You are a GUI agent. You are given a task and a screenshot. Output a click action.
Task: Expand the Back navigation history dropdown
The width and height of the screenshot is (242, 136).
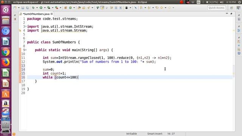pos(166,8)
